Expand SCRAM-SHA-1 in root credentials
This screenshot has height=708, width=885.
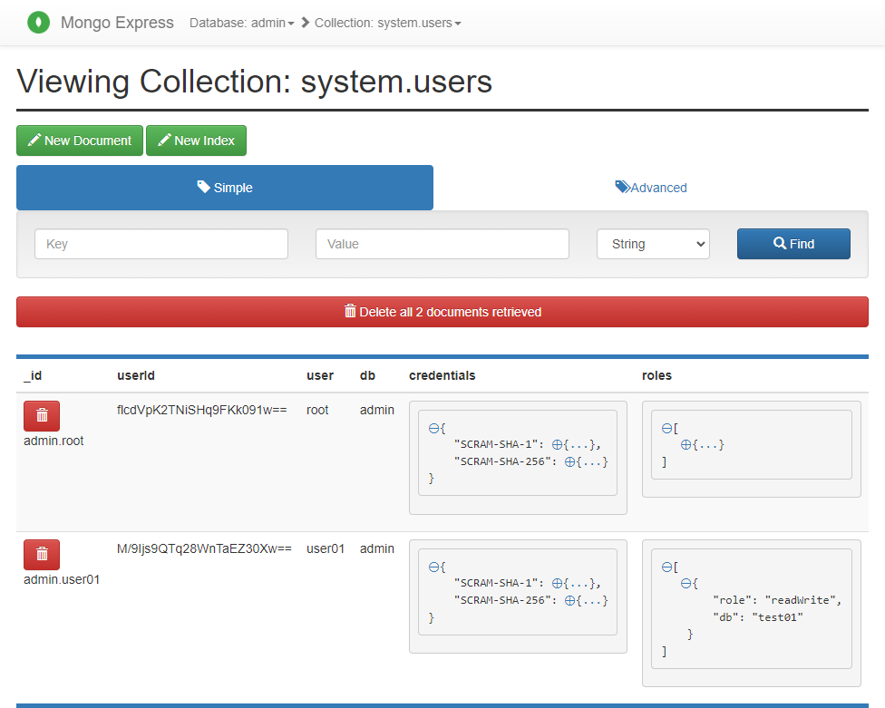pyautogui.click(x=557, y=444)
